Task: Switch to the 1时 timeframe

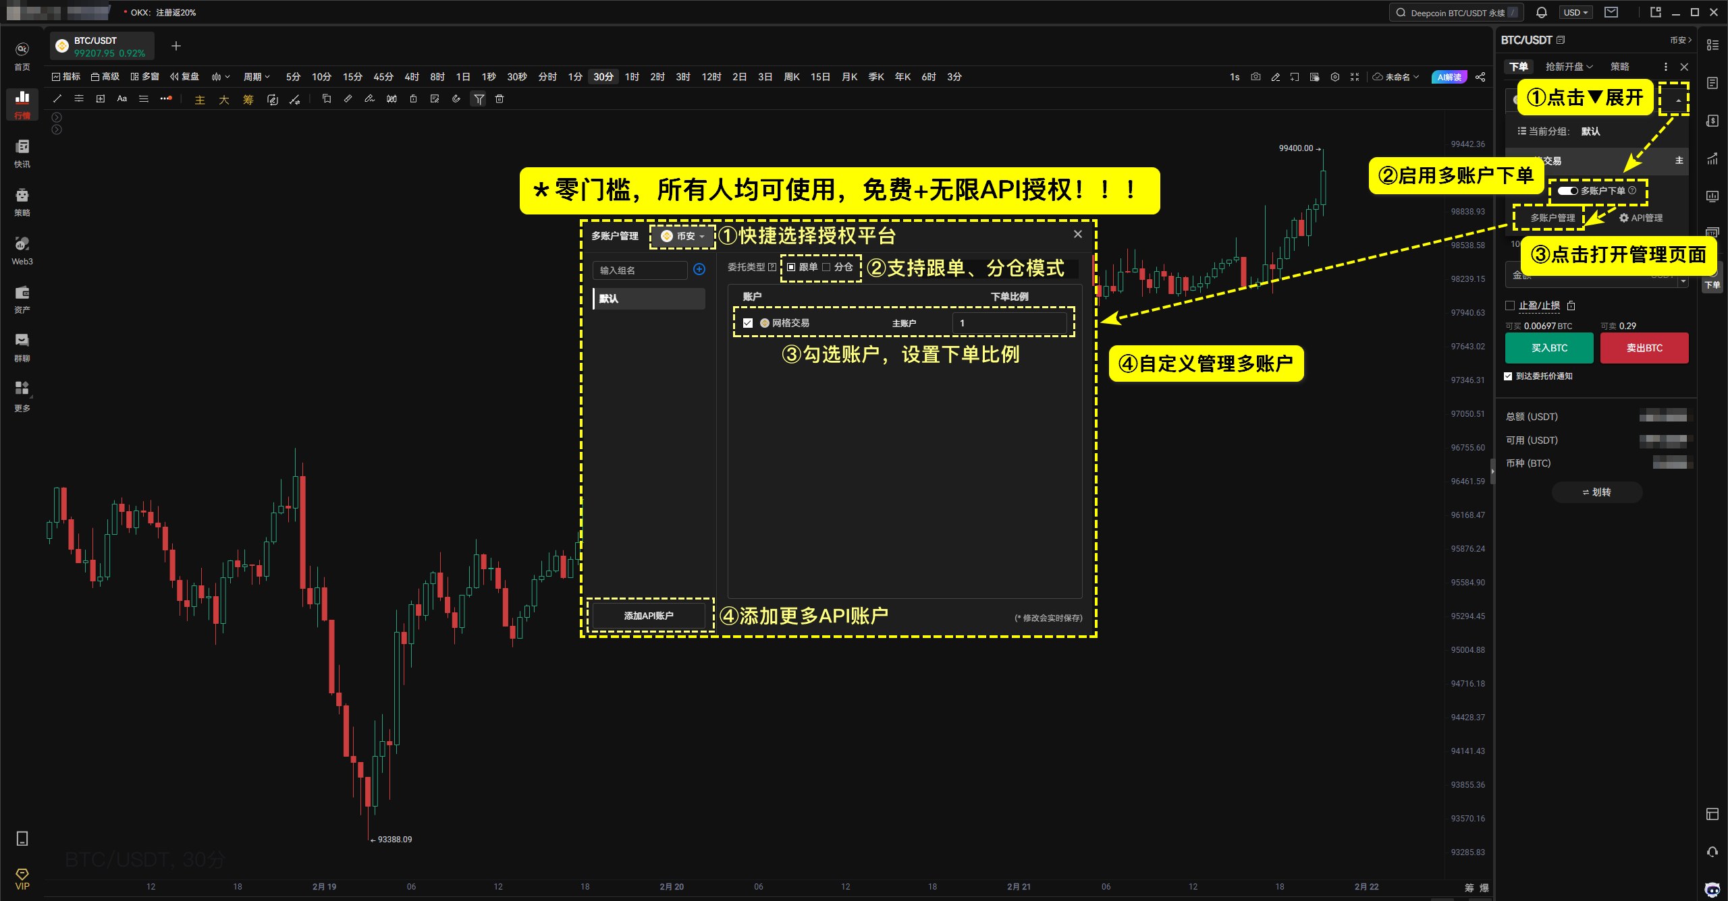Action: (x=632, y=77)
